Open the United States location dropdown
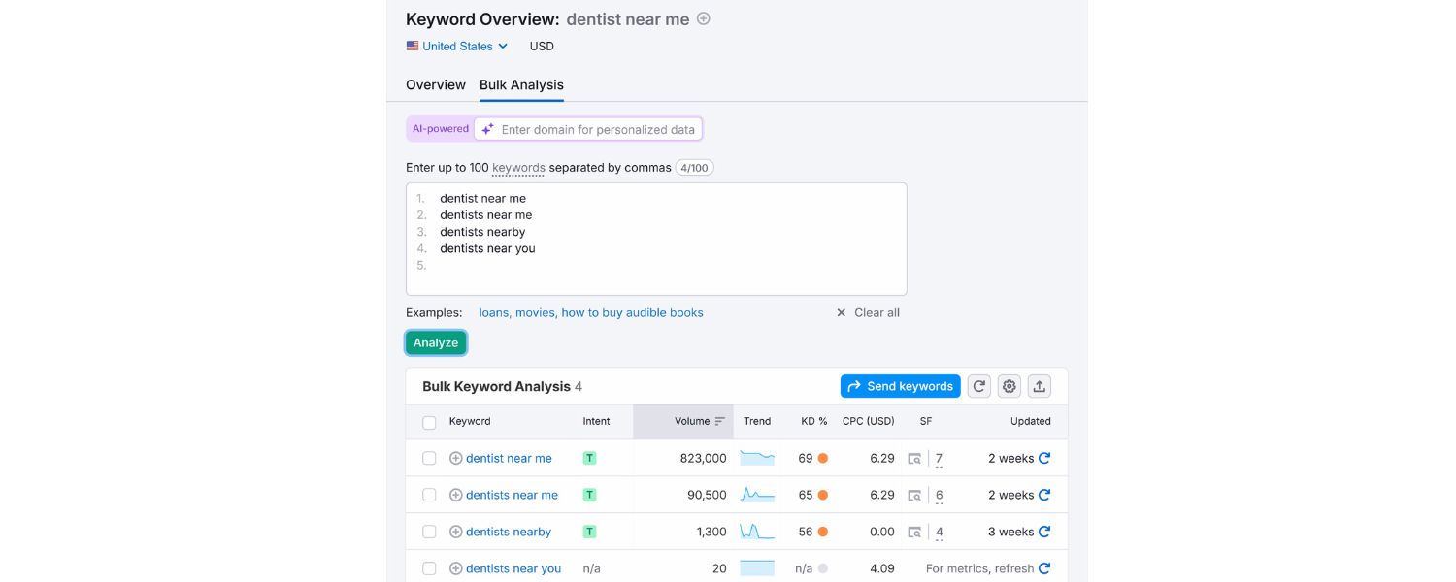 point(456,46)
